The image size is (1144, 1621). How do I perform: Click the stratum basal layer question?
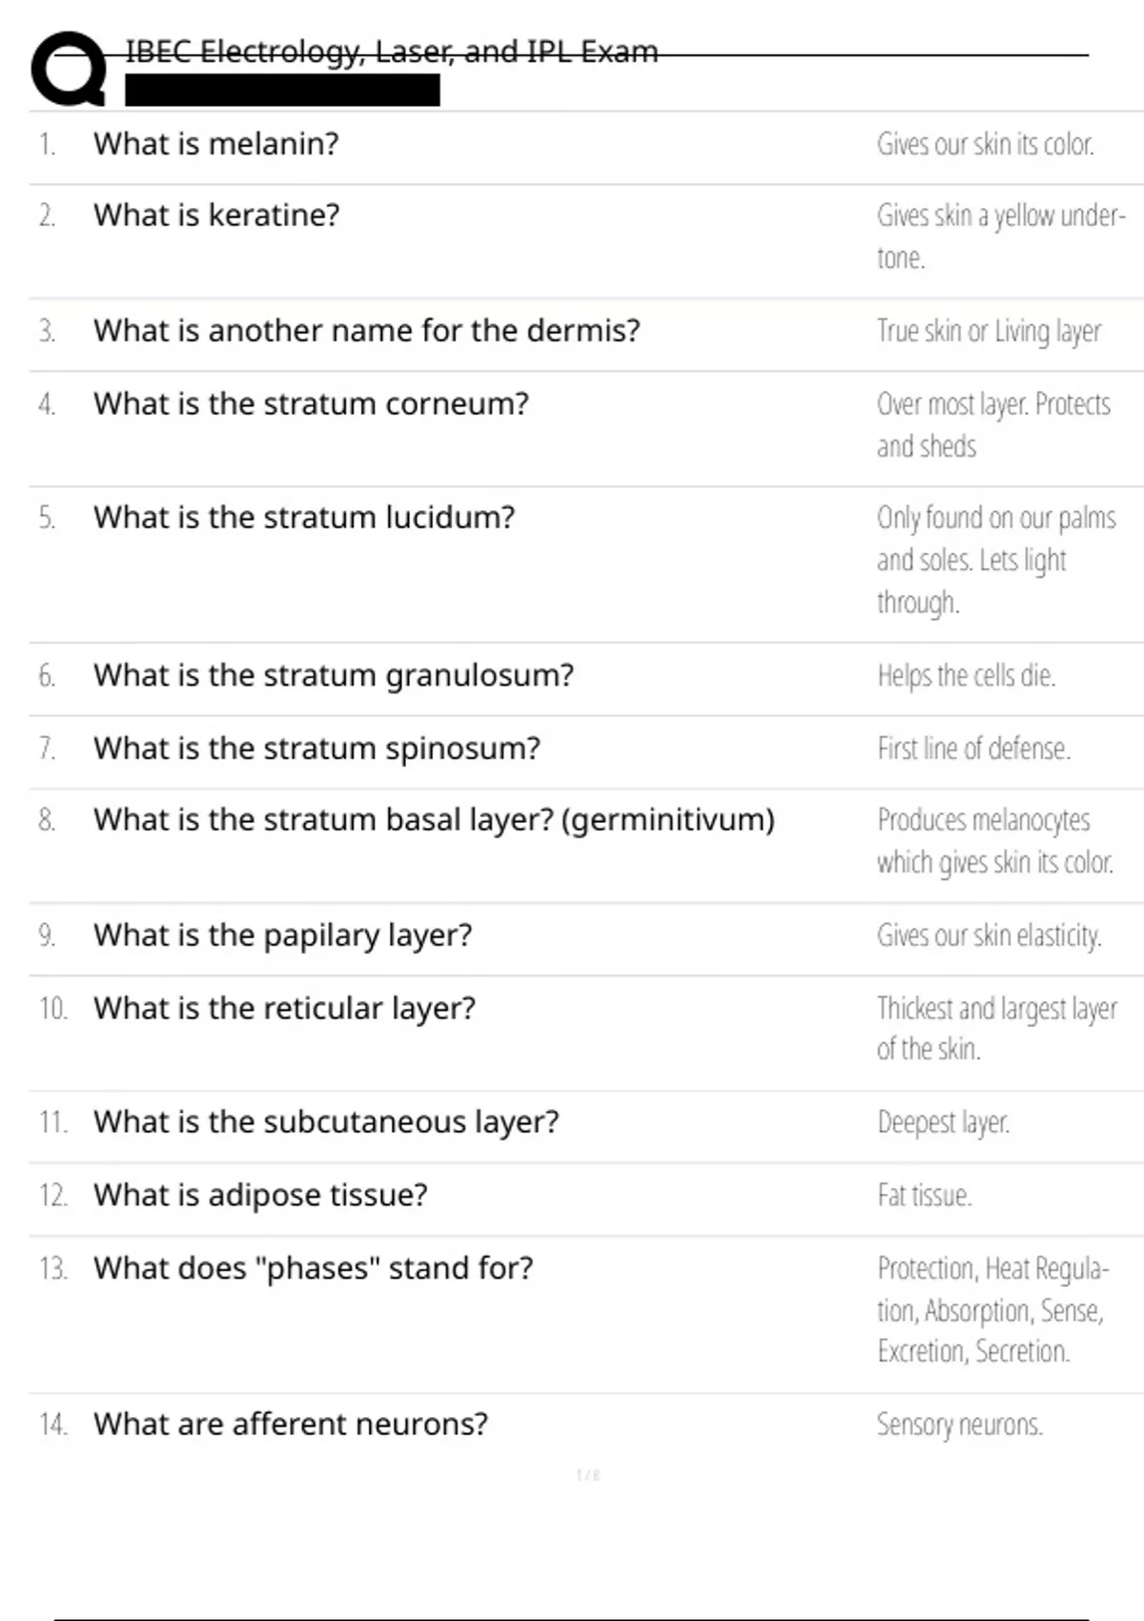[x=434, y=820]
